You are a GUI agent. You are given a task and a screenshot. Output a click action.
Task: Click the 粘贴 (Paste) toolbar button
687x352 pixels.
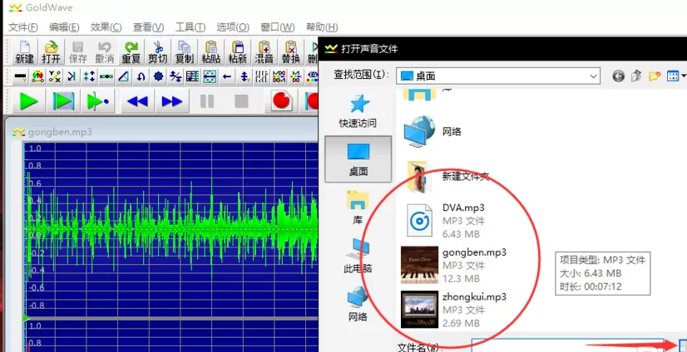pyautogui.click(x=210, y=52)
